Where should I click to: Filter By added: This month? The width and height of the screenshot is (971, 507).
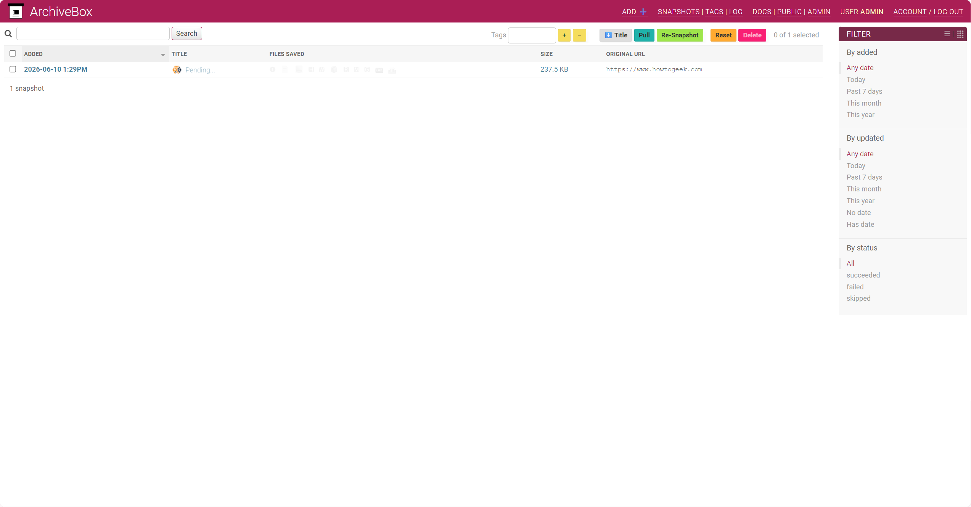pos(864,103)
